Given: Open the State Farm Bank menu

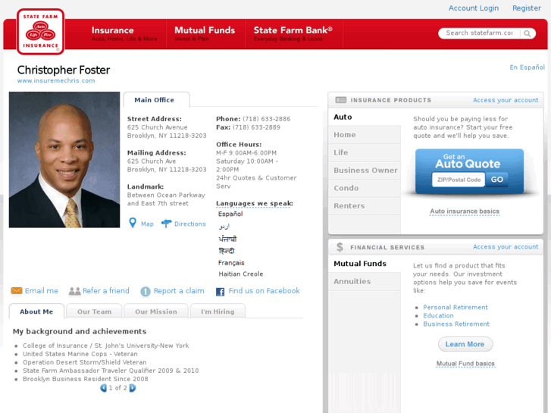Looking at the screenshot, I should point(293,34).
